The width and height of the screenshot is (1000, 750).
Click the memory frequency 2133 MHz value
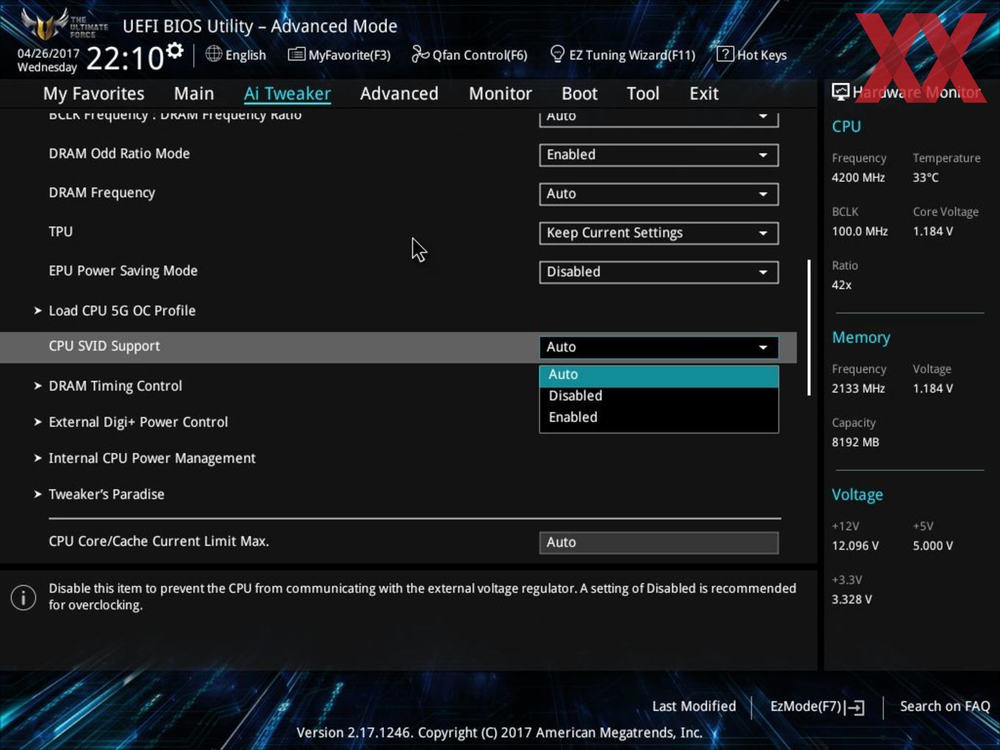click(858, 388)
